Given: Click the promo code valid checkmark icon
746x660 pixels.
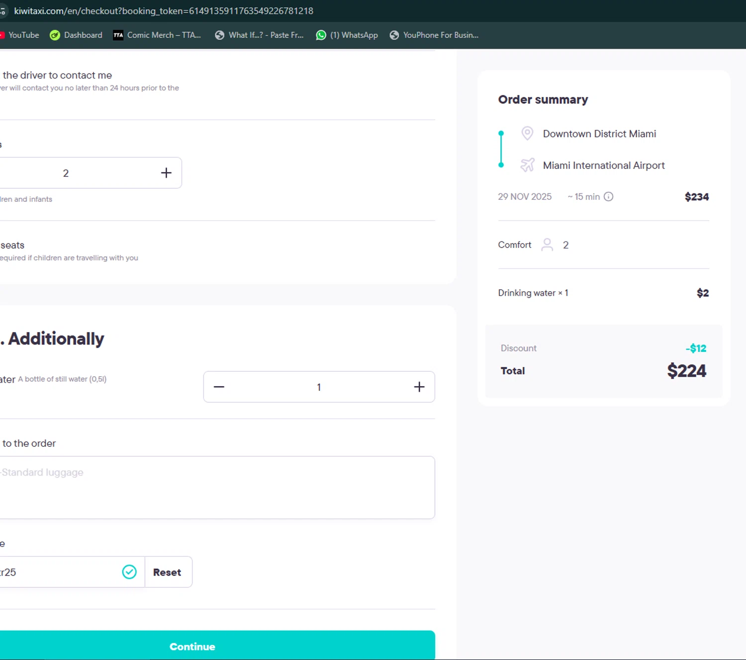Looking at the screenshot, I should tap(129, 572).
